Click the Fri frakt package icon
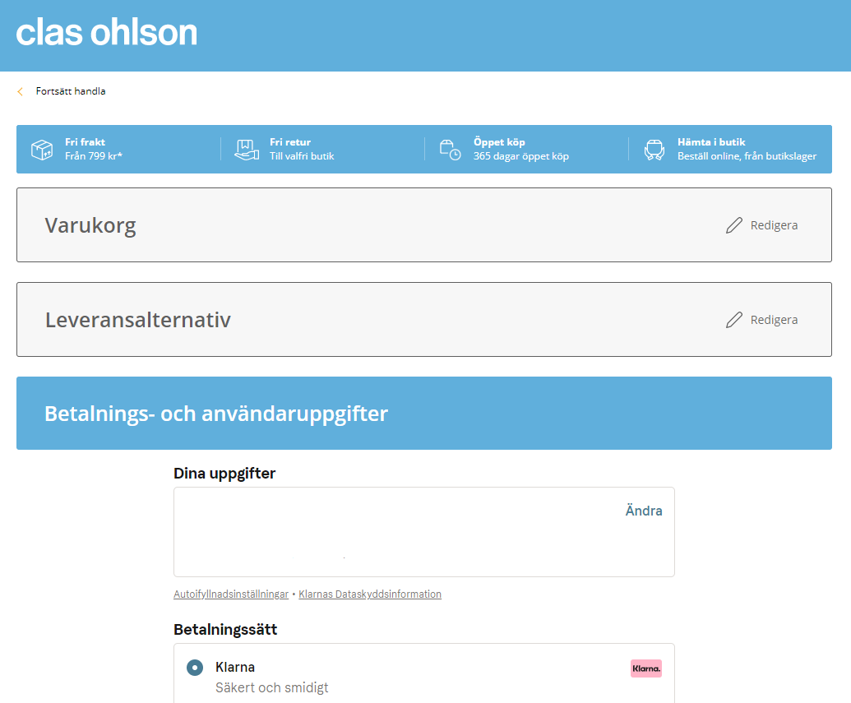Viewport: 851px width, 703px height. [x=42, y=150]
